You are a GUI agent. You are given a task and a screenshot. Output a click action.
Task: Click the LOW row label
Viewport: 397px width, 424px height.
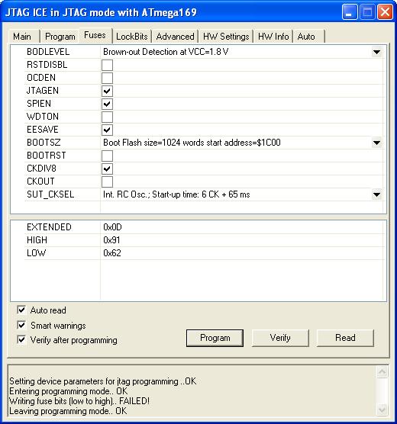[x=37, y=253]
